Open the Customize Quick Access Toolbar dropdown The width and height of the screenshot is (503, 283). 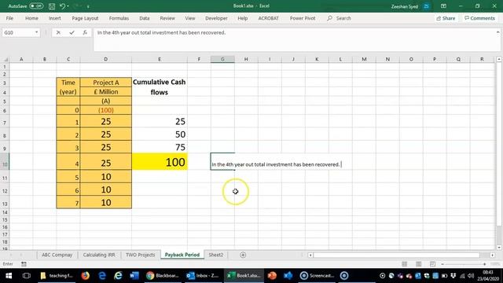coord(88,6)
